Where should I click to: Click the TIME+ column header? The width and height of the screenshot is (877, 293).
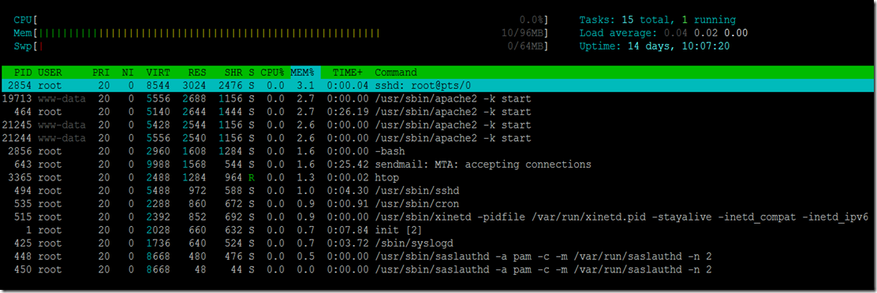(x=347, y=72)
